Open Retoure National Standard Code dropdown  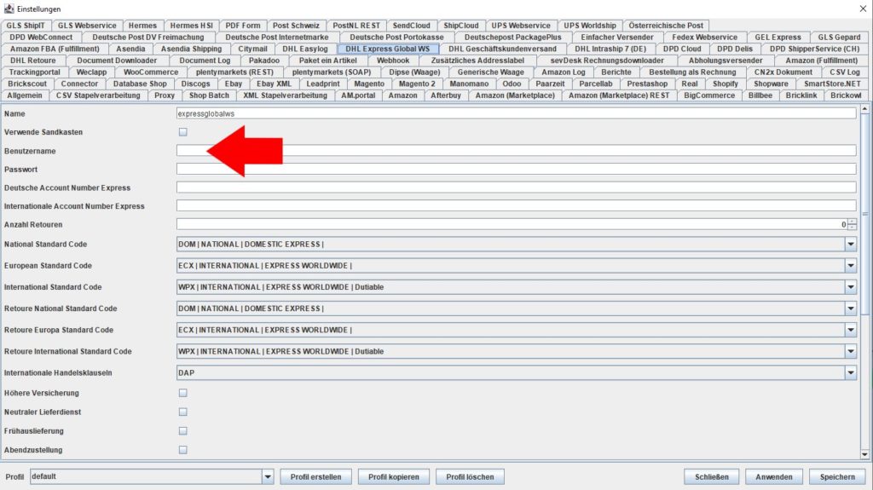tap(850, 308)
